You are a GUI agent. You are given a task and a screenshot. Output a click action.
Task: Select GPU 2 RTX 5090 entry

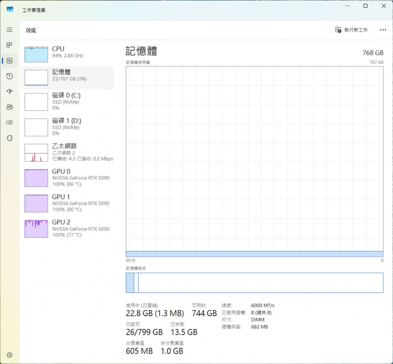67,229
